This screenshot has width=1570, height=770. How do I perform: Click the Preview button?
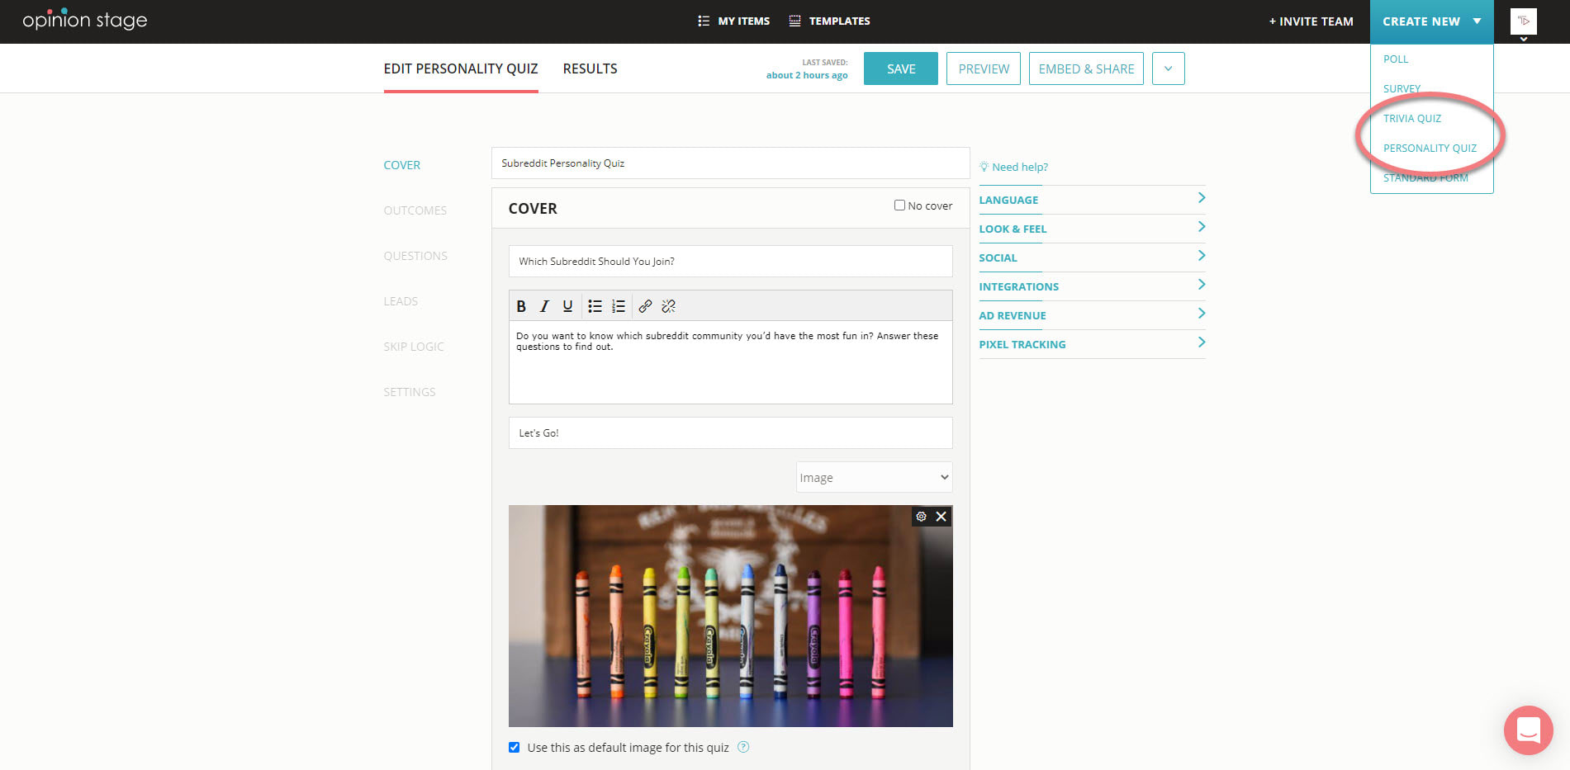coord(983,69)
